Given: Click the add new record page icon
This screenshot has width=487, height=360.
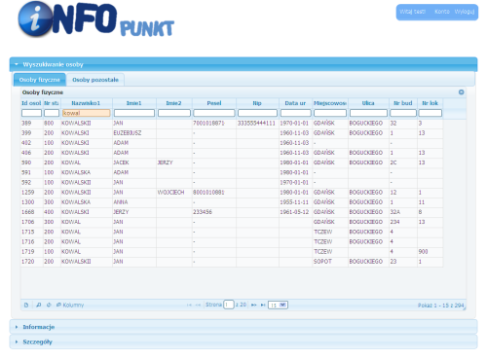Looking at the screenshot, I should click(x=26, y=305).
